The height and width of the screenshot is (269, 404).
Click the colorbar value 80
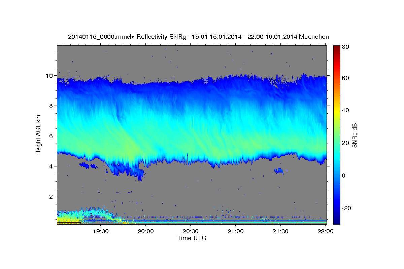(346, 47)
